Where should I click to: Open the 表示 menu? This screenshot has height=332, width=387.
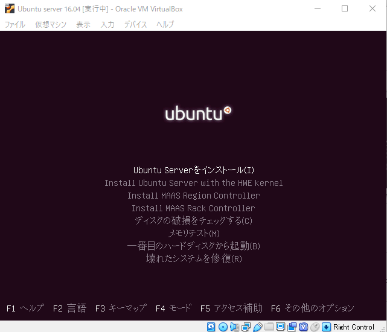[x=83, y=24]
